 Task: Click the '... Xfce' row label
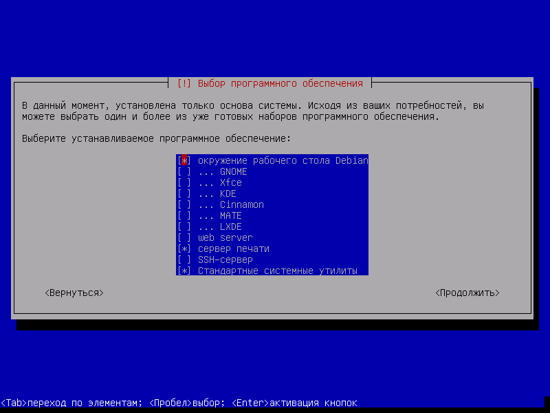point(220,182)
